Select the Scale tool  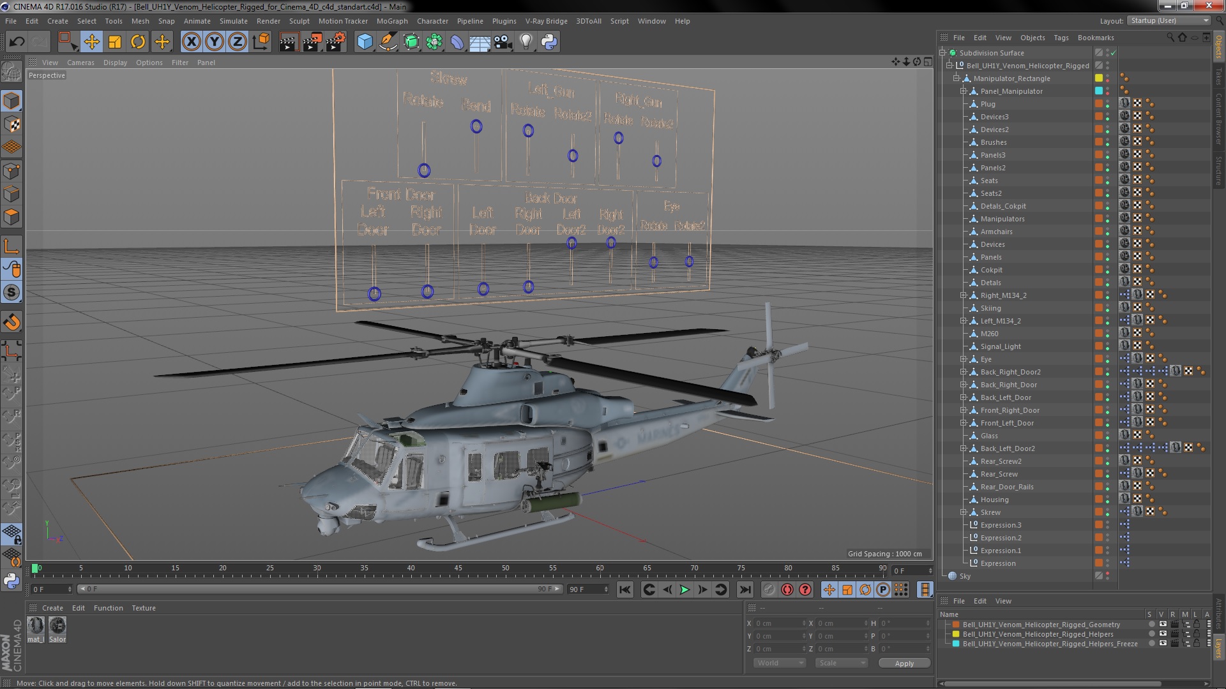coord(115,42)
